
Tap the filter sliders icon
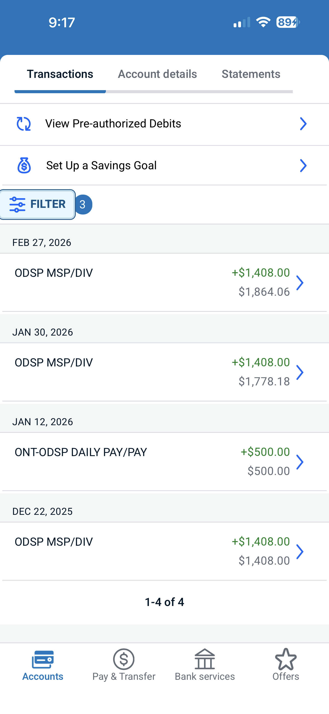pyautogui.click(x=17, y=205)
